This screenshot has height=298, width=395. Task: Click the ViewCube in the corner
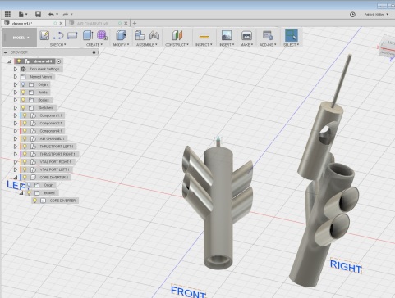tap(388, 47)
